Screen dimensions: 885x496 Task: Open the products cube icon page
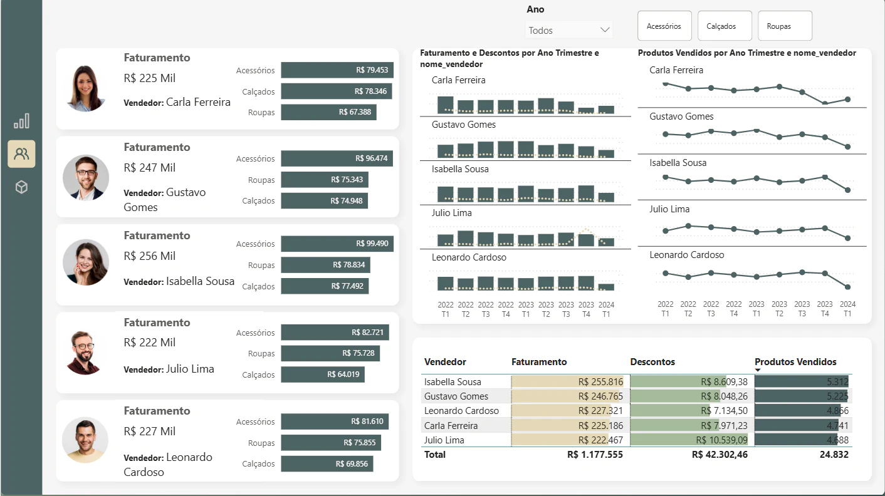pos(21,187)
